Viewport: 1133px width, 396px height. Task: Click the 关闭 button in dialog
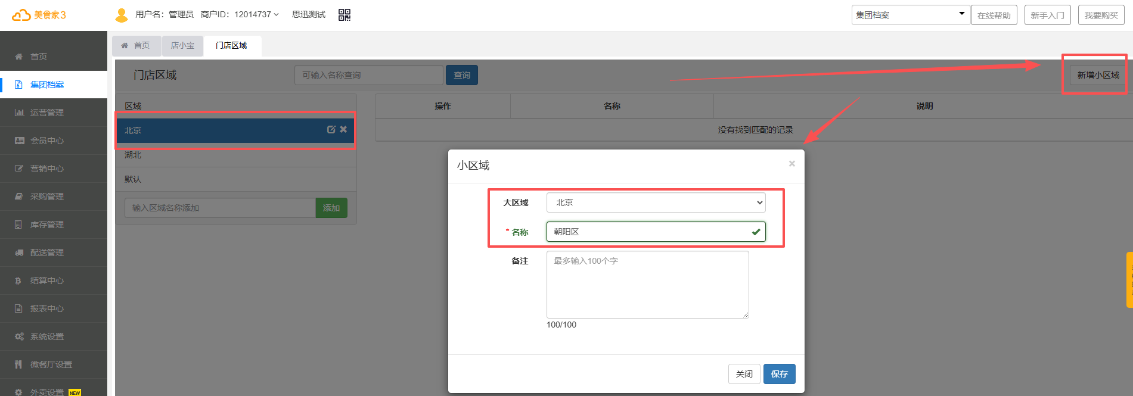744,374
